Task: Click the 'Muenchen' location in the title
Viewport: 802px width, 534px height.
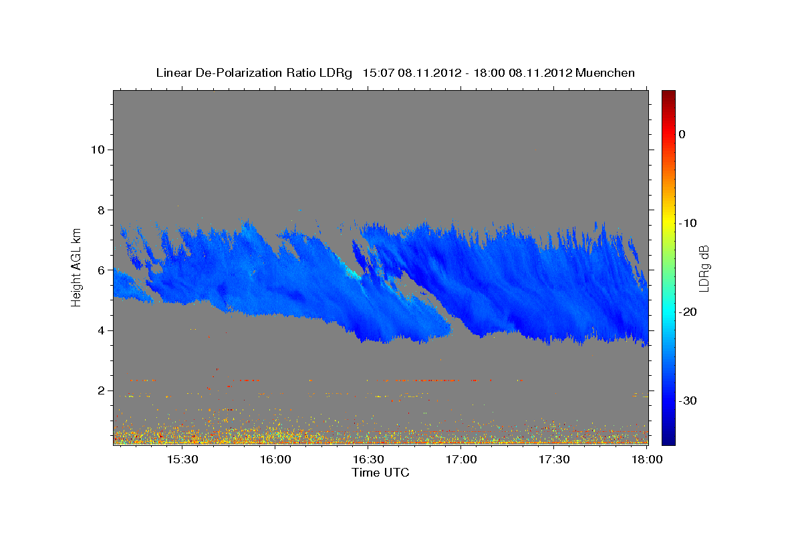Action: (606, 73)
